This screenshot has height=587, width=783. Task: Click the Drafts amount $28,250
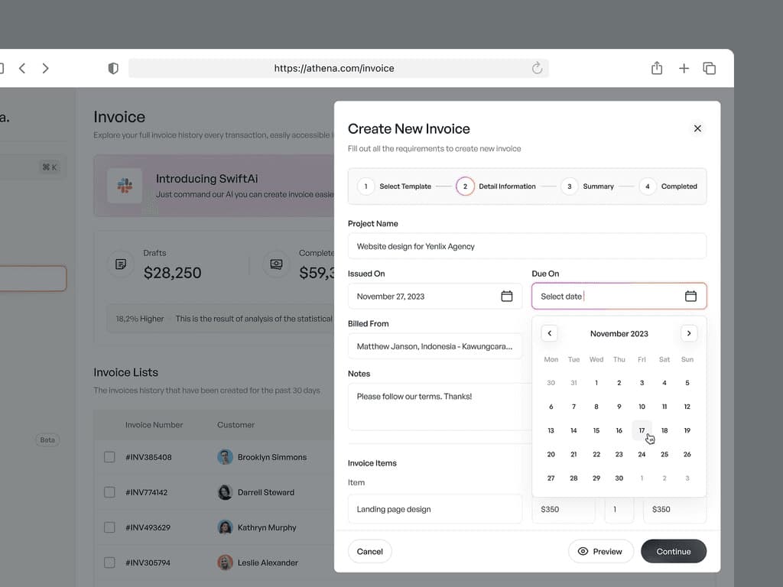(x=172, y=273)
